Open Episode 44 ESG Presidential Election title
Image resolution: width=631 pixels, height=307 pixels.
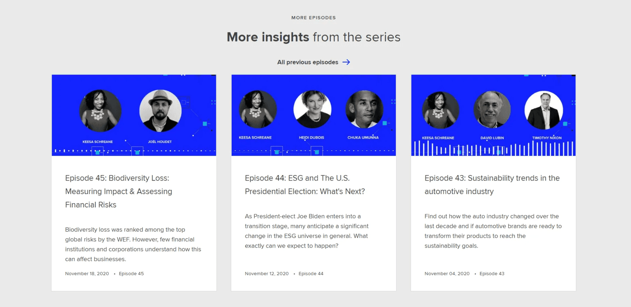click(304, 185)
